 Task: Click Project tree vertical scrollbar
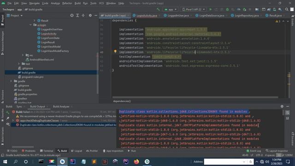point(97,73)
